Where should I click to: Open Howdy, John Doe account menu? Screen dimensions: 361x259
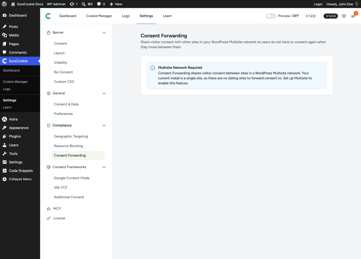pos(342,4)
